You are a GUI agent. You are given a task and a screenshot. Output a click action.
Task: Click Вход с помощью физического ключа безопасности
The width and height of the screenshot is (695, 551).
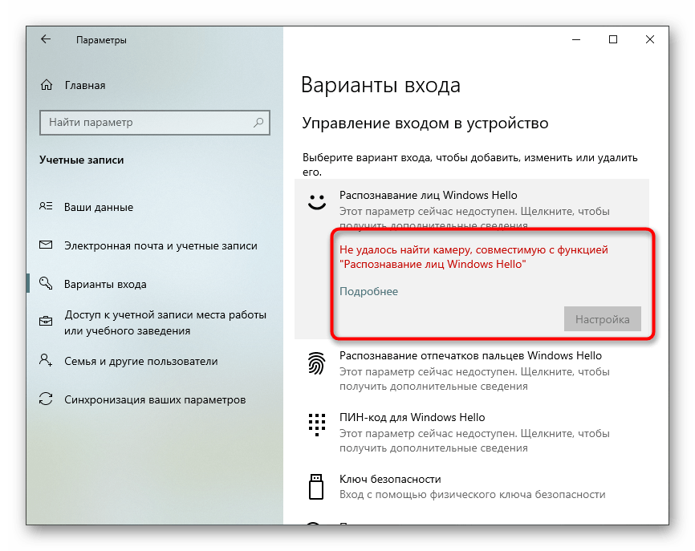point(473,494)
